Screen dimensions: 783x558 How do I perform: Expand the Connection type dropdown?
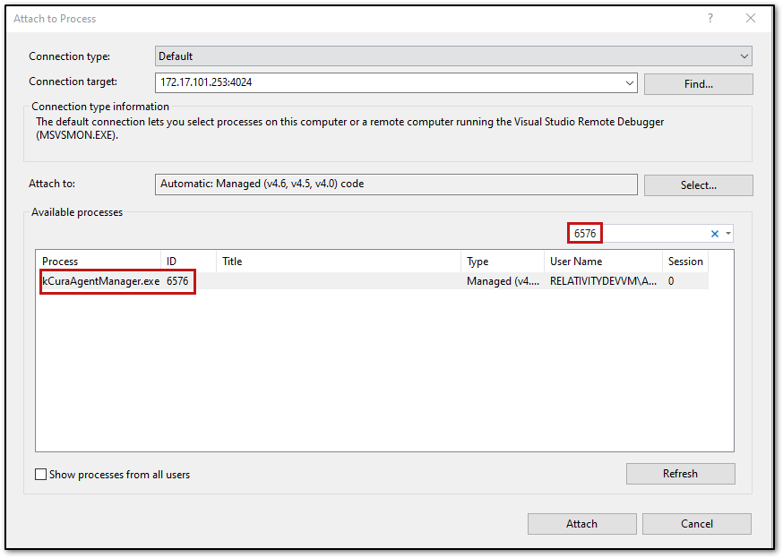pyautogui.click(x=744, y=56)
